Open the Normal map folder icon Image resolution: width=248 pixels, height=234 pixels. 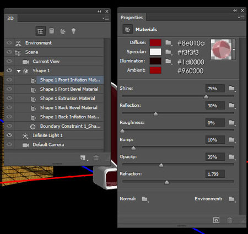145,199
